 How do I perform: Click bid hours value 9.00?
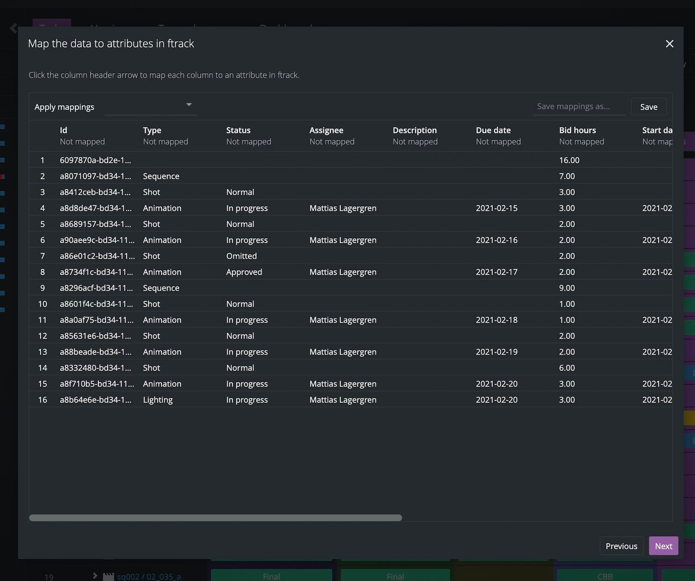(x=567, y=288)
